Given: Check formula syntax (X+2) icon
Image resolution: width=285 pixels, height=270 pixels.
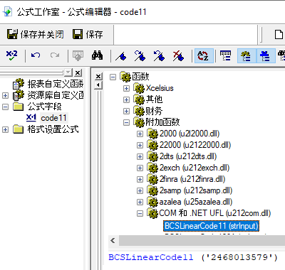Looking at the screenshot, I should pyautogui.click(x=11, y=55).
